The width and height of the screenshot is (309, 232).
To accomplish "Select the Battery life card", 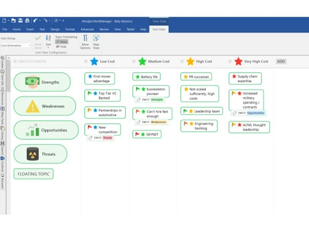I will pyautogui.click(x=146, y=77).
